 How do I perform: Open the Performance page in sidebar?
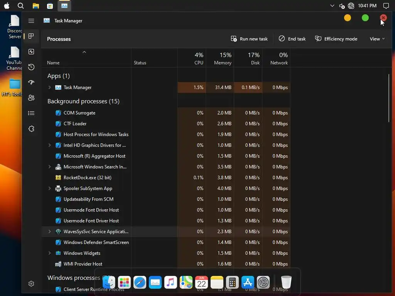click(31, 52)
